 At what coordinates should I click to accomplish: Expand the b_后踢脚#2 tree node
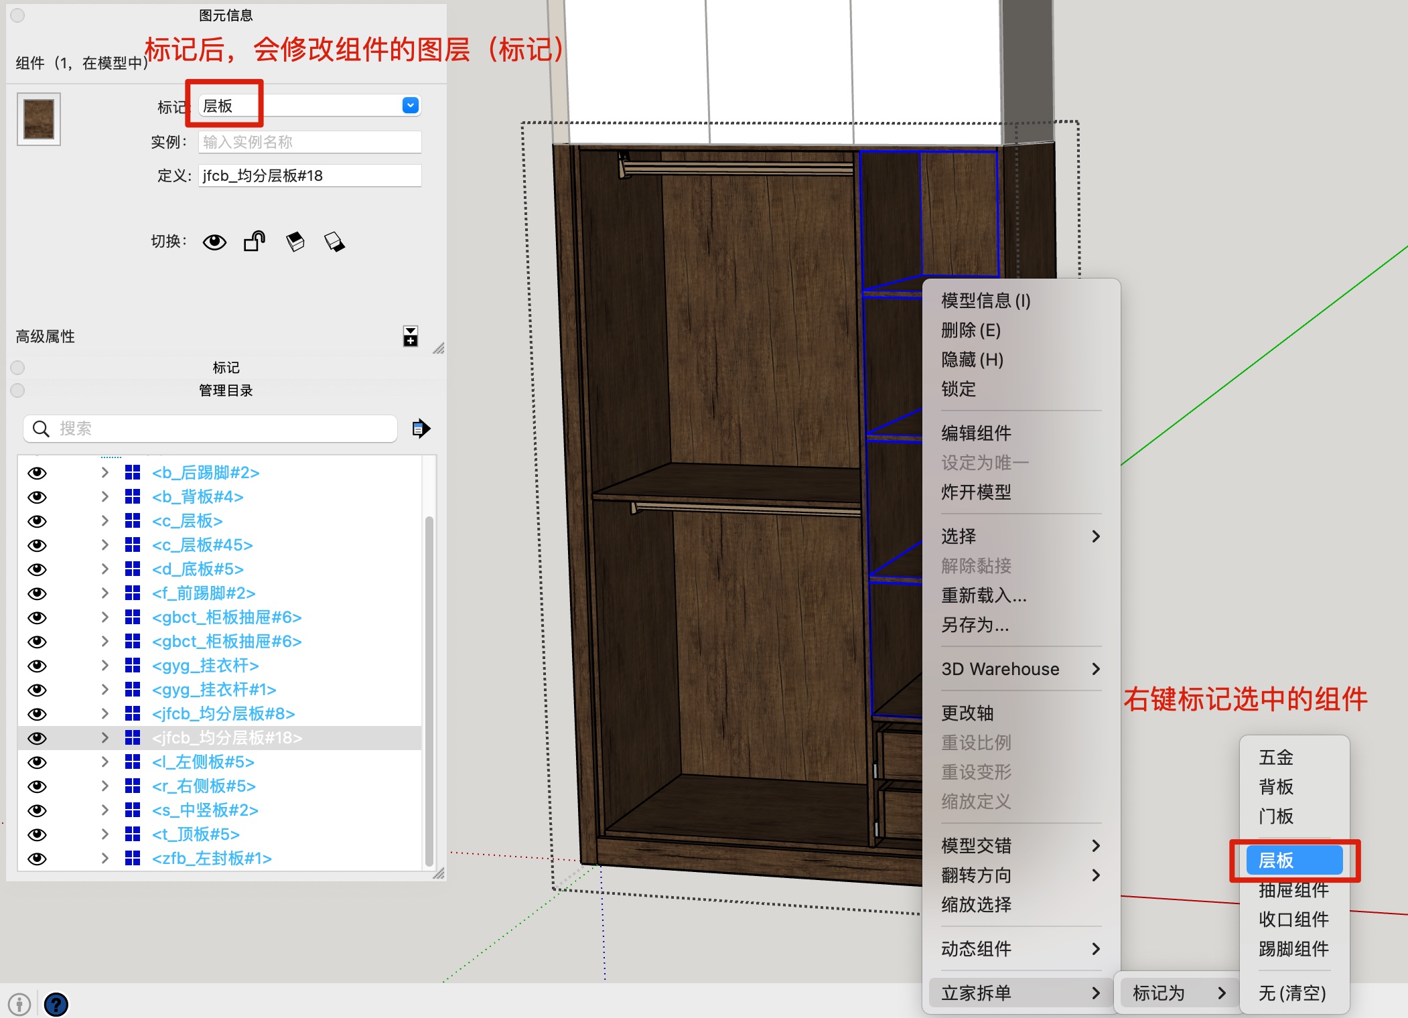(x=105, y=473)
